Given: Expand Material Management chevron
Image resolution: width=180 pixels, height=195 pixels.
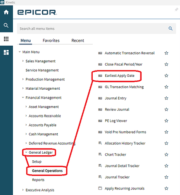Looking at the screenshot, I should [x=23, y=88].
